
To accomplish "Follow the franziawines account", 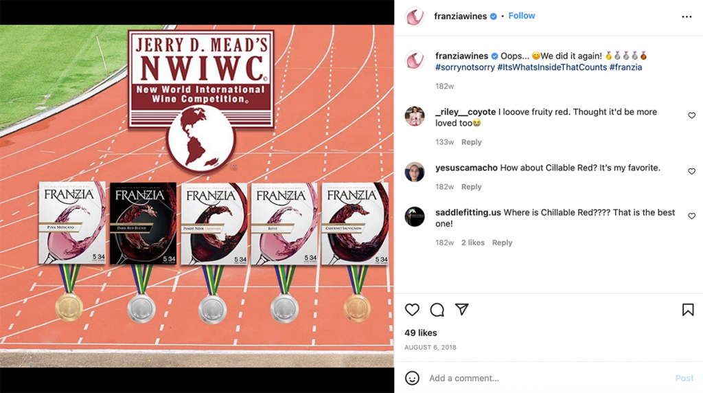I will (x=522, y=16).
